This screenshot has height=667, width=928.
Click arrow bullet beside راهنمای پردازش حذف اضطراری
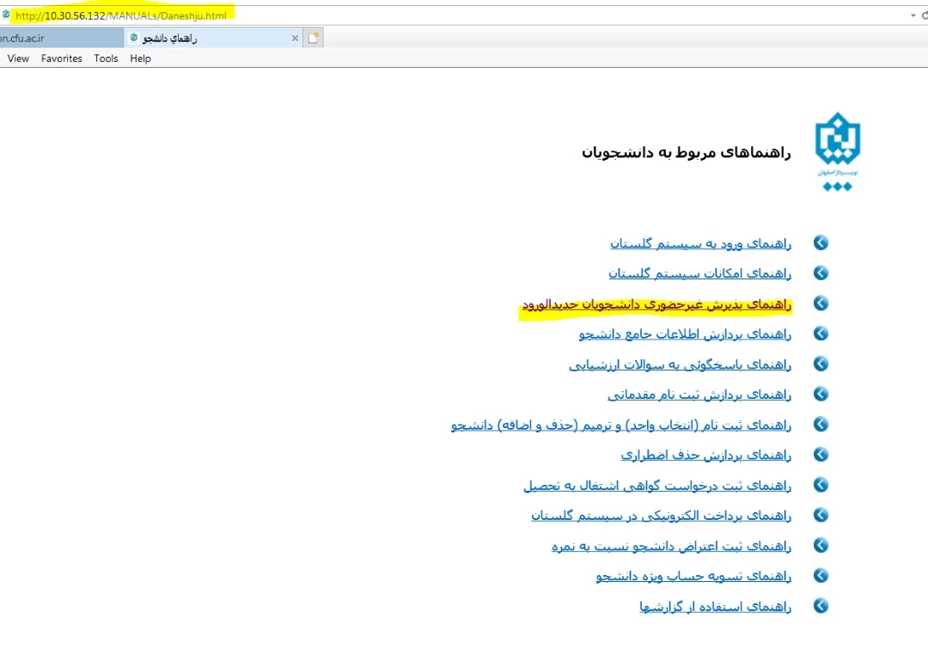821,455
